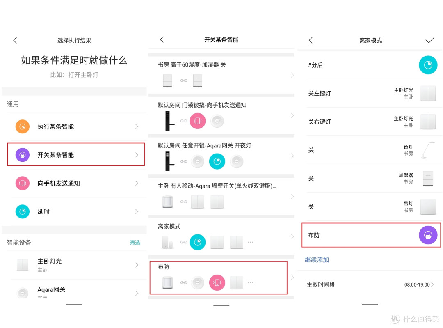
Task: Tap orange 执行某条智能 icon
Action: [22, 126]
